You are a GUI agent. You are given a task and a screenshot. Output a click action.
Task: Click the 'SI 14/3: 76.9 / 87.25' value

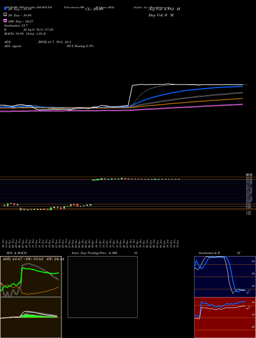38,30
